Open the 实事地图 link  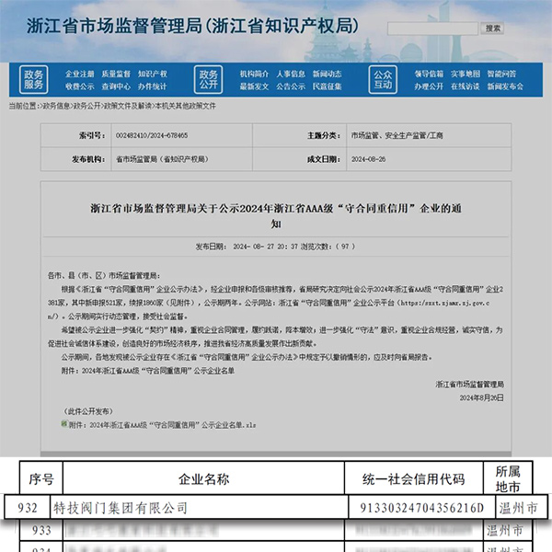pyautogui.click(x=466, y=74)
